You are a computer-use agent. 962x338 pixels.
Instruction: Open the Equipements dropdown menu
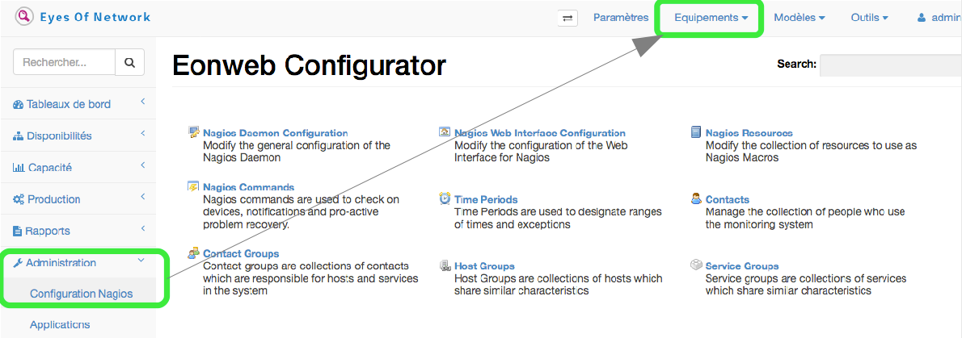pos(711,17)
